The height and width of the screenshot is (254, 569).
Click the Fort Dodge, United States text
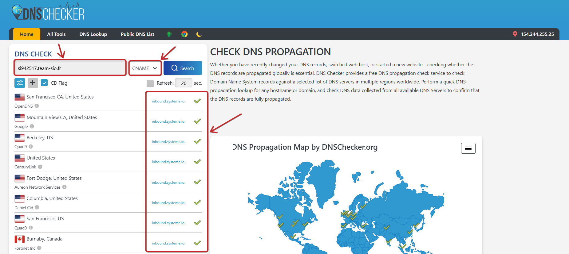coord(54,178)
